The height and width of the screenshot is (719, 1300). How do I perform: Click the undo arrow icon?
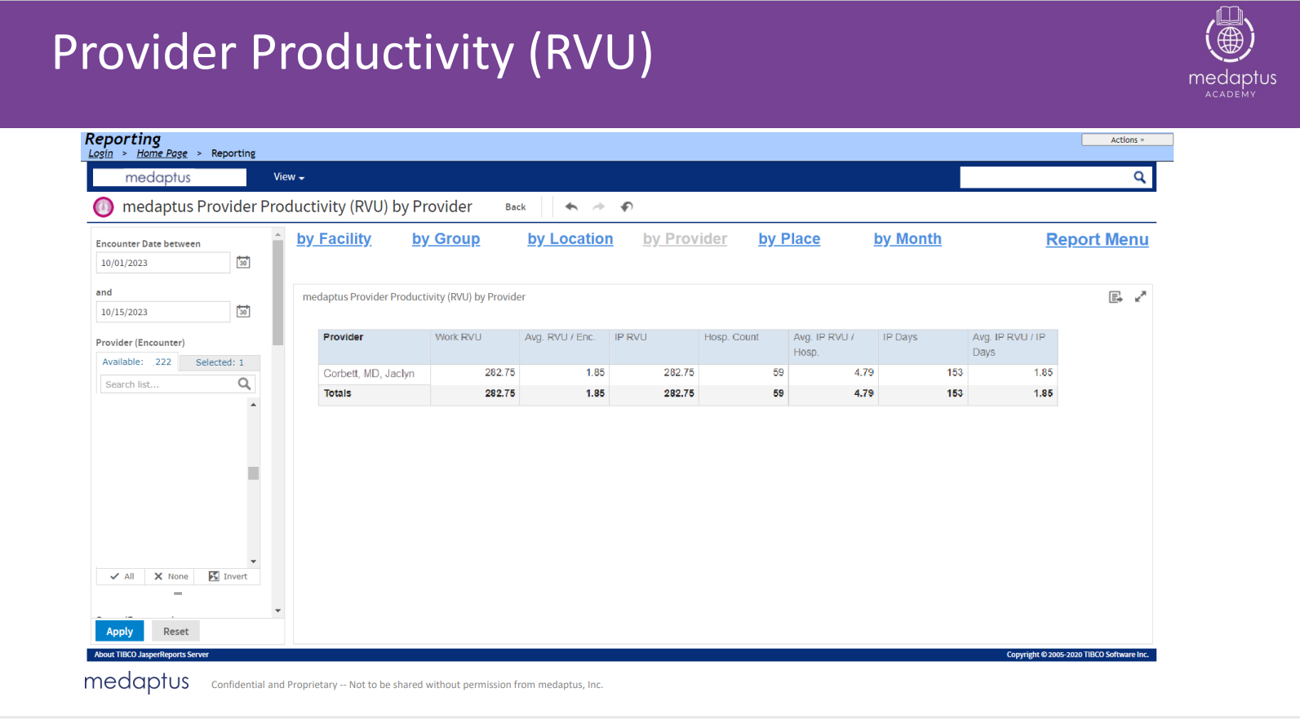tap(571, 206)
